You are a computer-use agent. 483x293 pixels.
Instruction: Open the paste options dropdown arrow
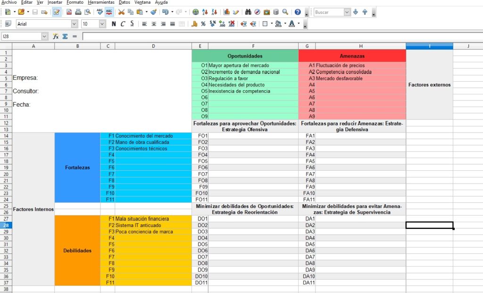pos(146,12)
